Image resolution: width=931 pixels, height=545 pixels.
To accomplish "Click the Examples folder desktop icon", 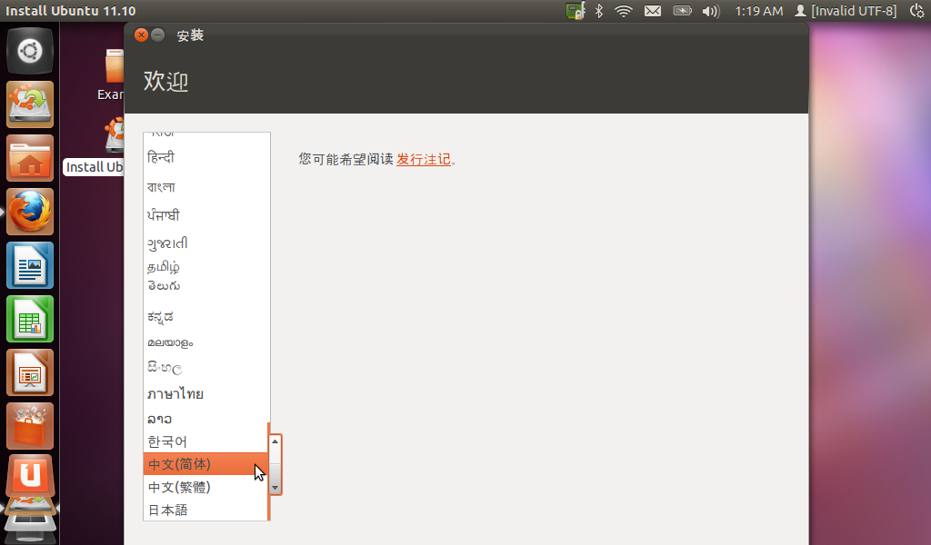I will pyautogui.click(x=114, y=66).
